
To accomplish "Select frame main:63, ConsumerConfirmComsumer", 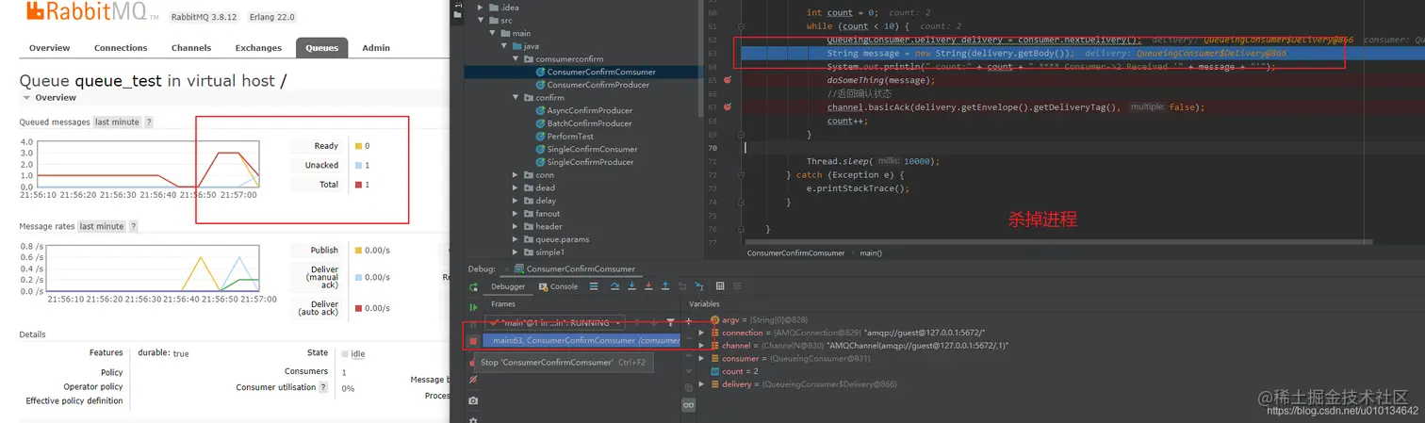I will pos(581,340).
